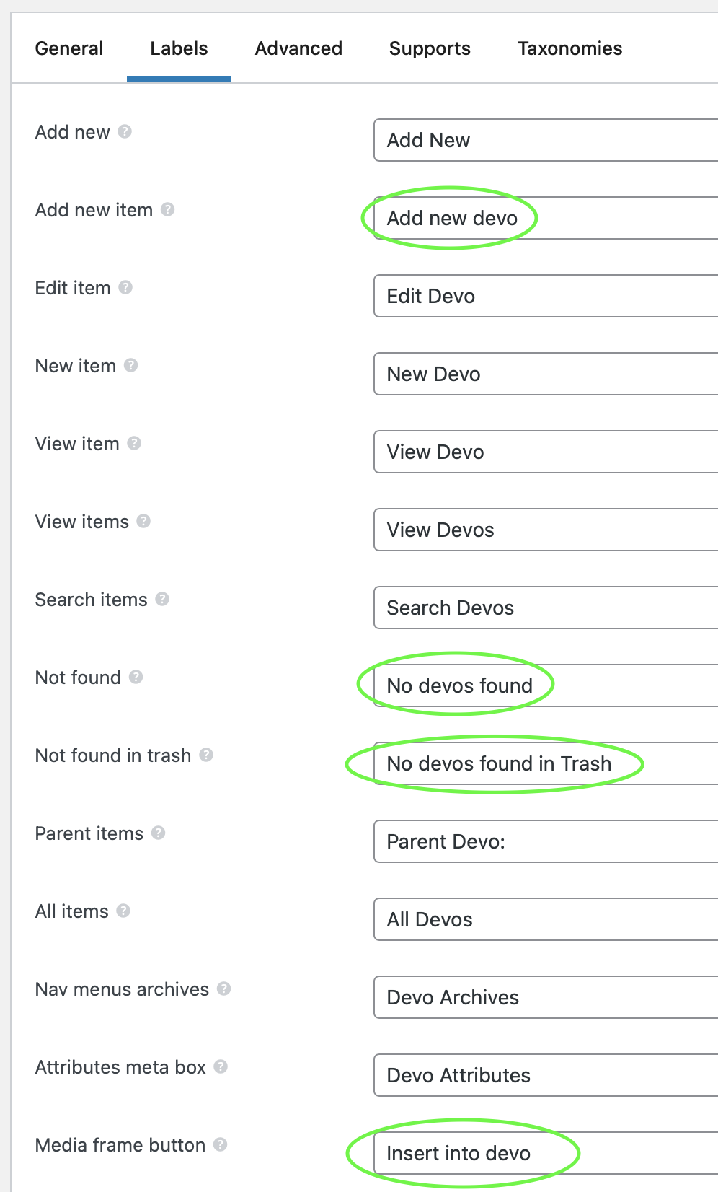Click the Search Devos input field

click(546, 608)
